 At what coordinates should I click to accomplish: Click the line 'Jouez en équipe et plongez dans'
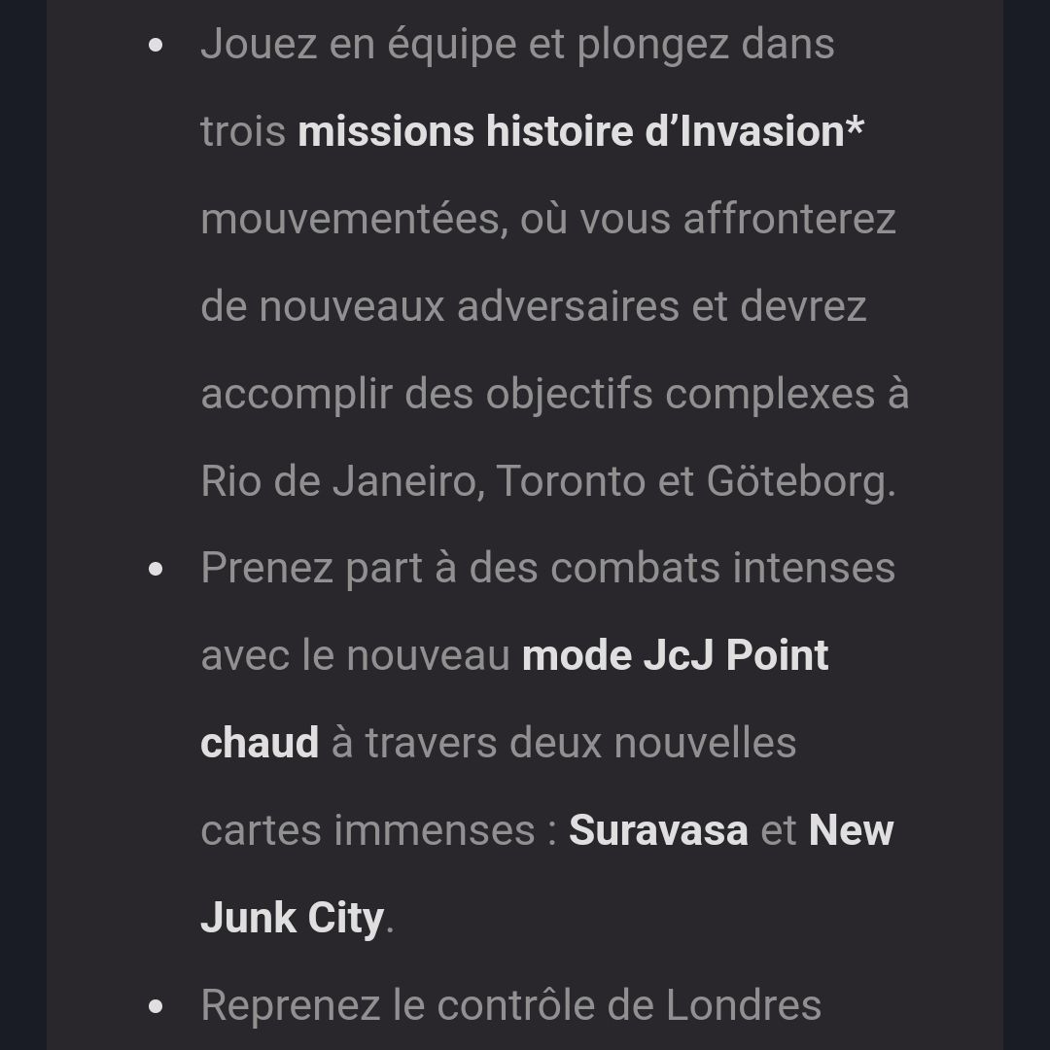tap(517, 44)
